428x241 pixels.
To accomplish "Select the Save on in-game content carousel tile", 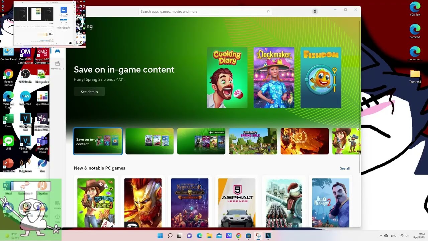I will click(98, 141).
